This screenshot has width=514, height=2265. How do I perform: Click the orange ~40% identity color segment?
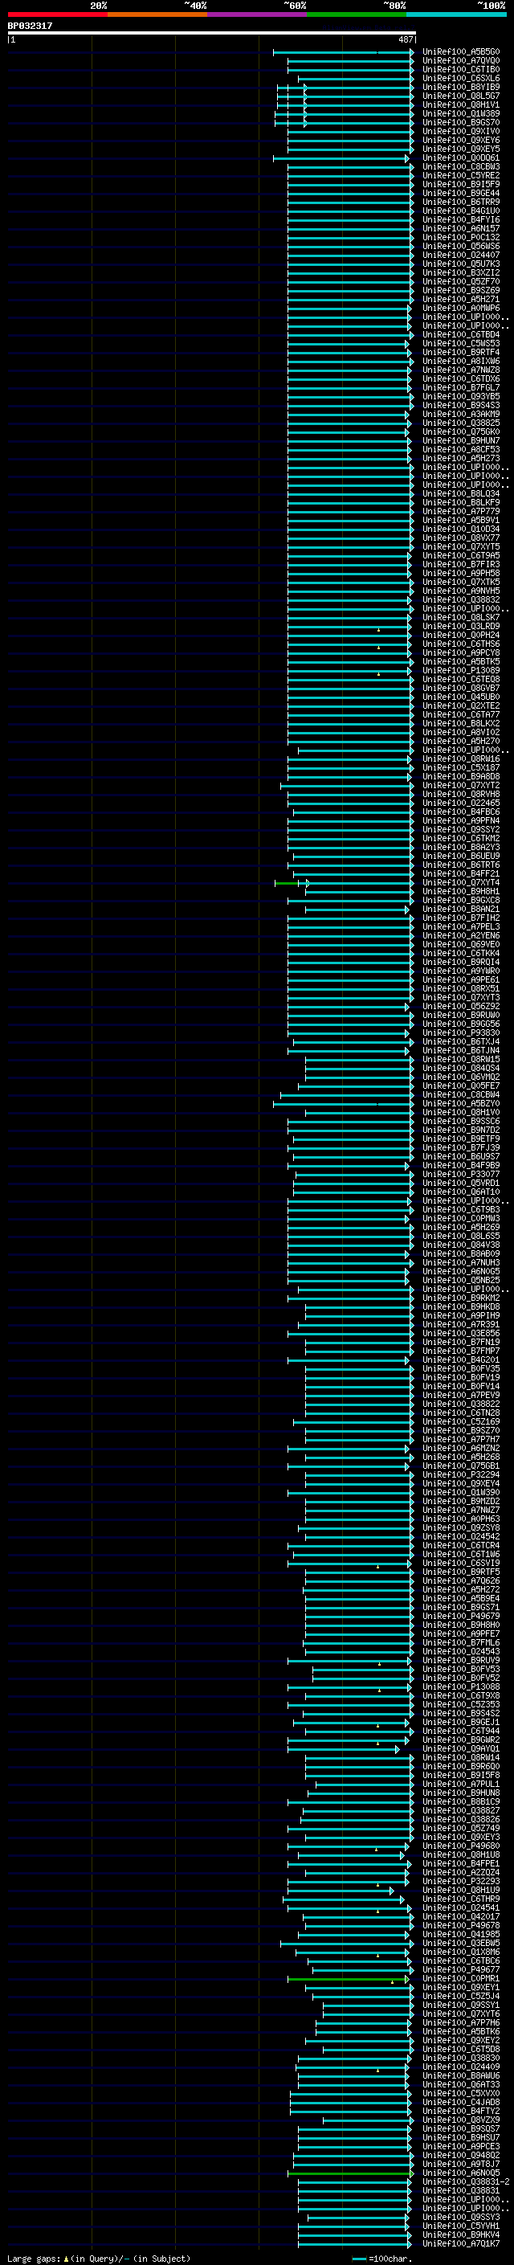[x=157, y=14]
